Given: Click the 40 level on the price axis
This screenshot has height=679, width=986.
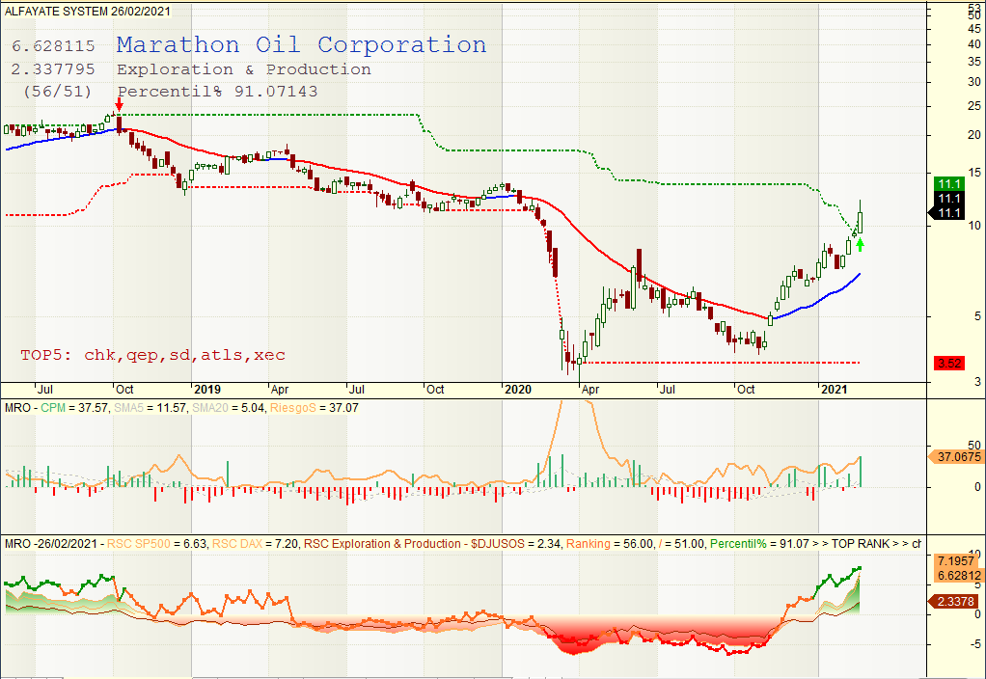Looking at the screenshot, I should [974, 44].
